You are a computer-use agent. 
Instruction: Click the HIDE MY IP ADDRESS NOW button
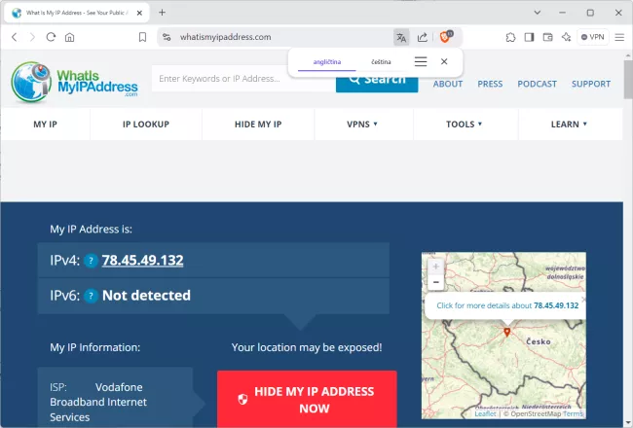coord(307,400)
